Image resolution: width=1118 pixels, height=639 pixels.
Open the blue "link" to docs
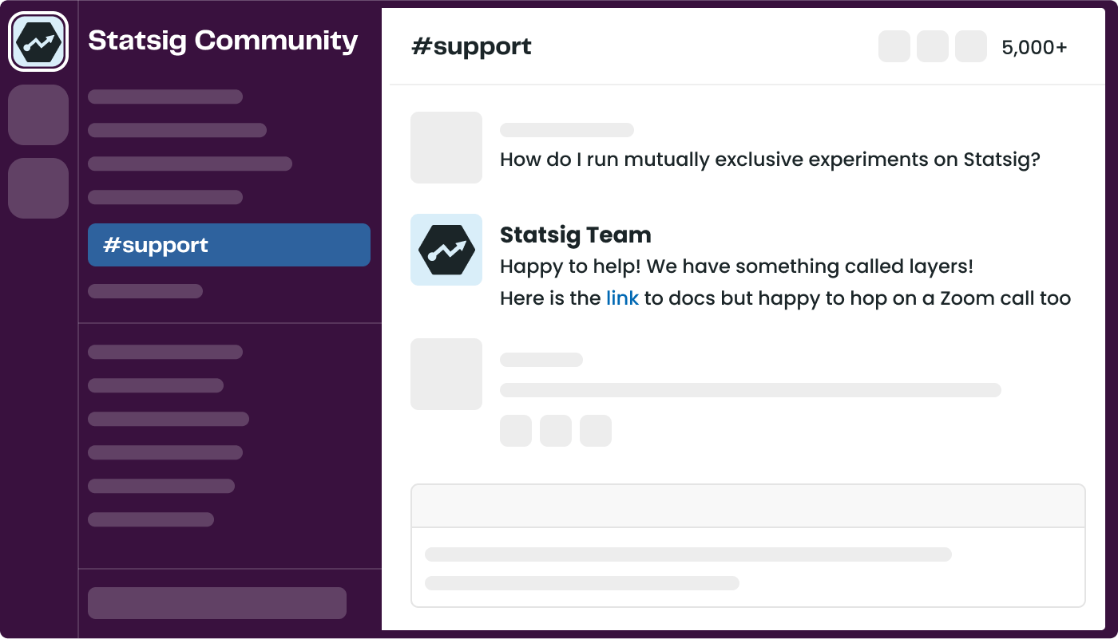point(622,298)
